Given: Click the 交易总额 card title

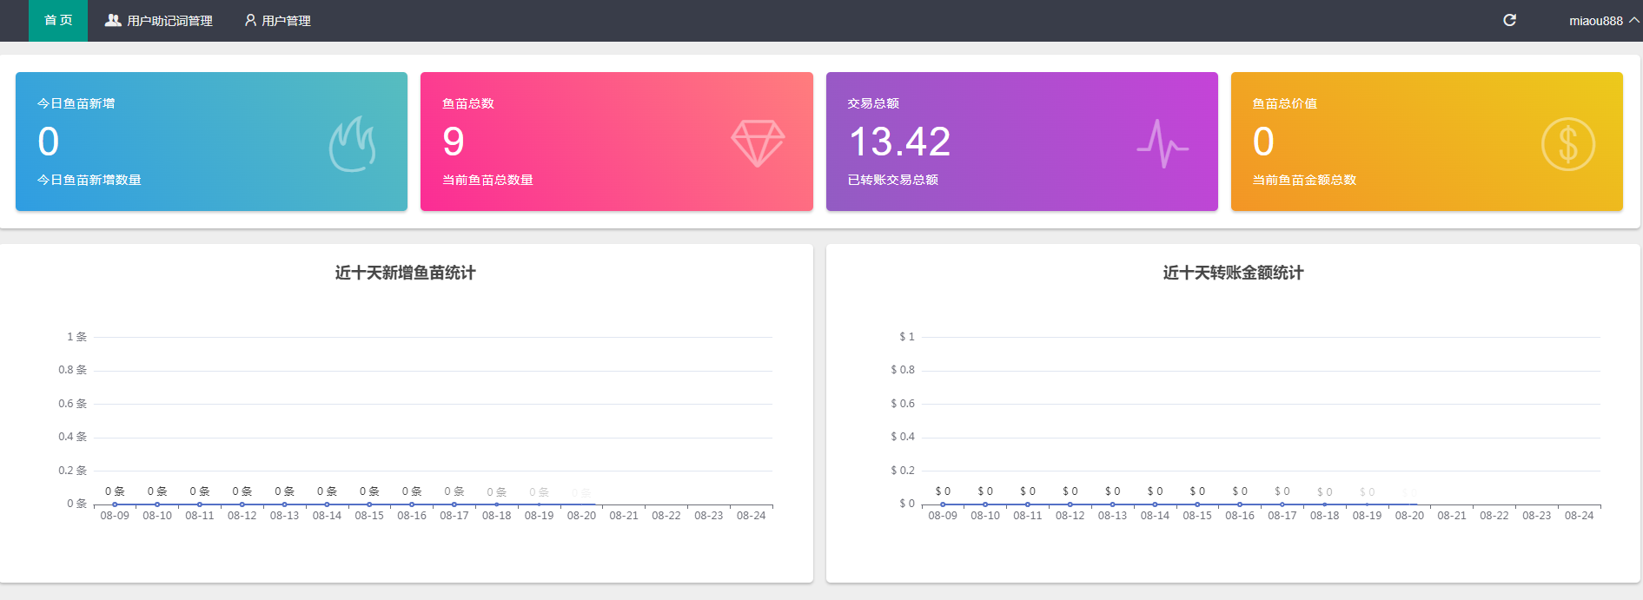Looking at the screenshot, I should [873, 103].
